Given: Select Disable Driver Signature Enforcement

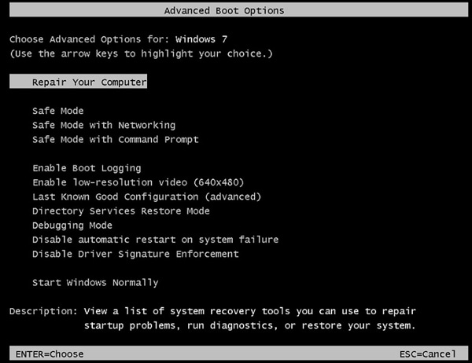Looking at the screenshot, I should coord(135,254).
